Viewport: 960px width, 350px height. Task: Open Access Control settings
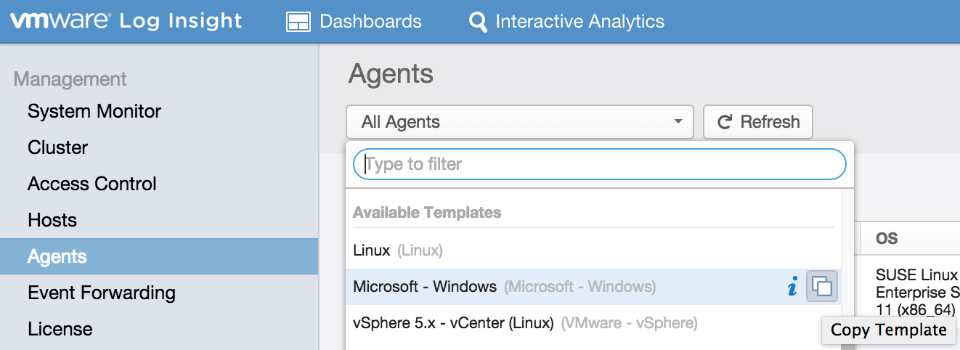(x=92, y=184)
